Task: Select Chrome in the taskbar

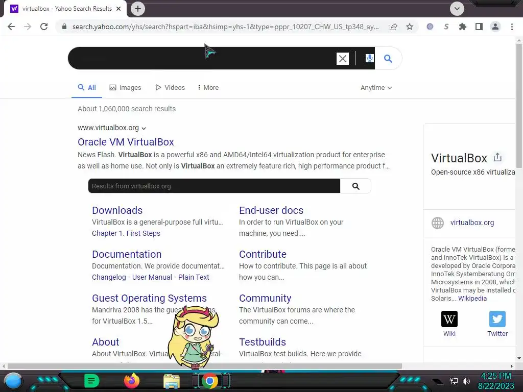Action: (x=210, y=381)
